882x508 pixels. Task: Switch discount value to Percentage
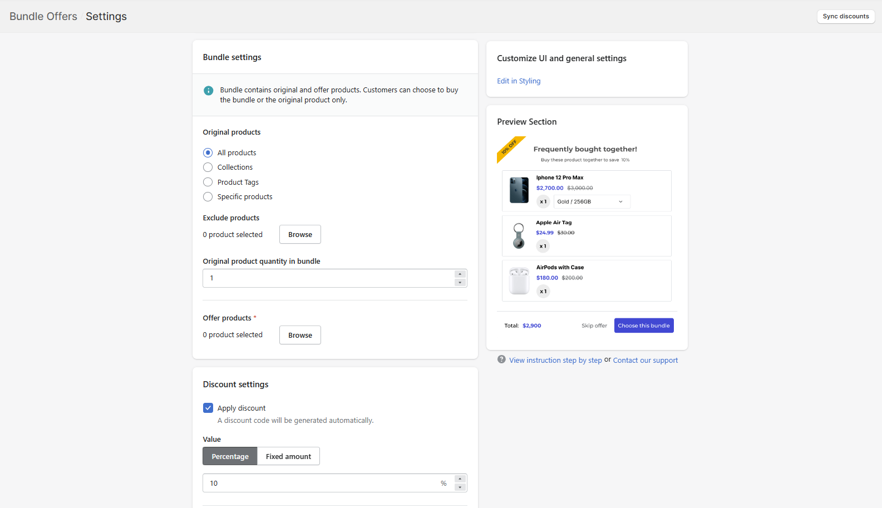click(230, 456)
